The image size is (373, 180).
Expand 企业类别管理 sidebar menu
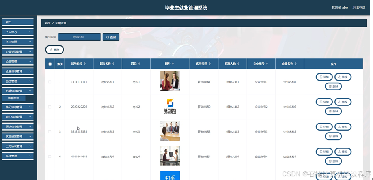(x=18, y=51)
